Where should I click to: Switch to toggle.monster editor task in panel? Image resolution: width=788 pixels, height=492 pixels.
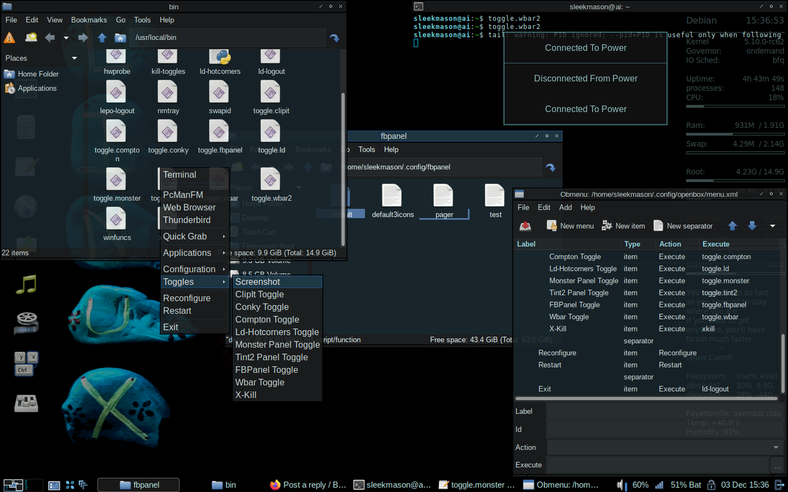pos(476,485)
